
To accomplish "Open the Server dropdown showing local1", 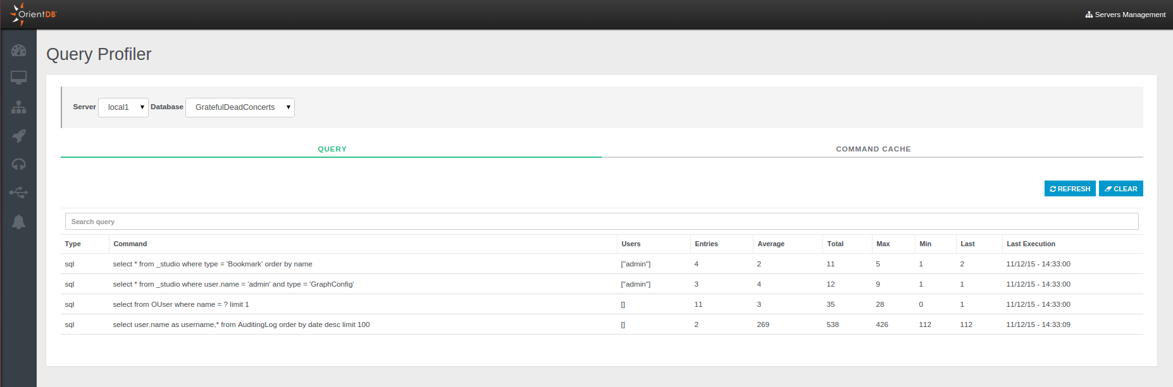I will pyautogui.click(x=123, y=107).
